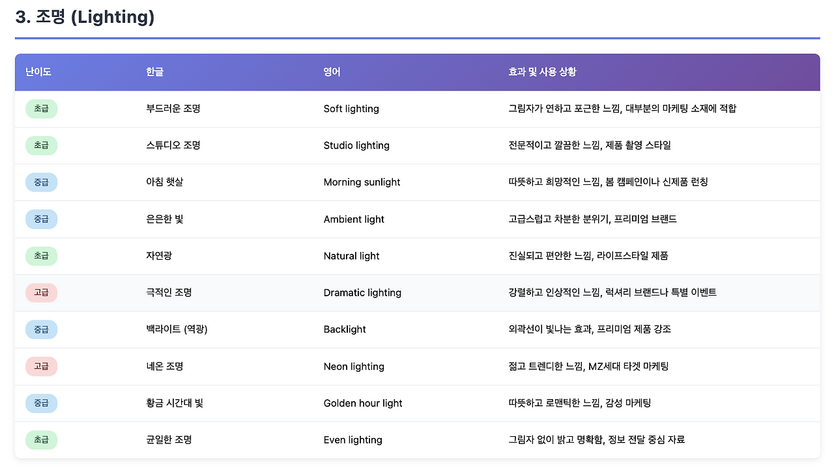Select the '자연광' cell
834x472 pixels.
(160, 256)
